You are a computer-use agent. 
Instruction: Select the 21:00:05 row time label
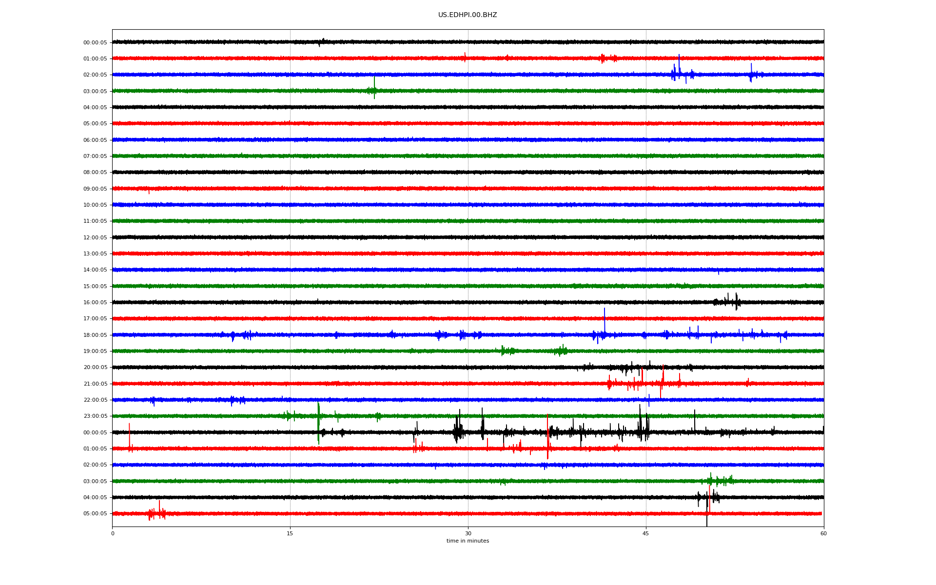[95, 384]
